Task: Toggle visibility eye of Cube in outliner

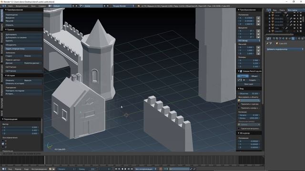Action: pyautogui.click(x=295, y=28)
